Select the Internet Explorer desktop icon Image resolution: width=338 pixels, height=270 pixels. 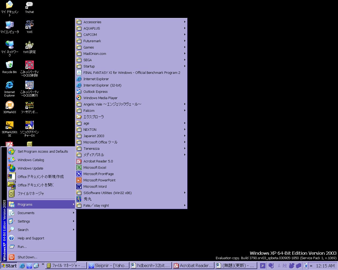click(x=10, y=89)
